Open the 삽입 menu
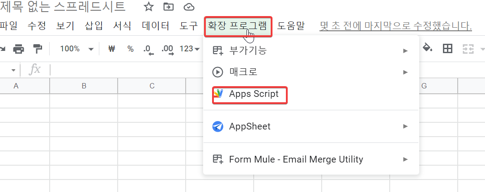The height and width of the screenshot is (192, 485). pyautogui.click(x=94, y=26)
